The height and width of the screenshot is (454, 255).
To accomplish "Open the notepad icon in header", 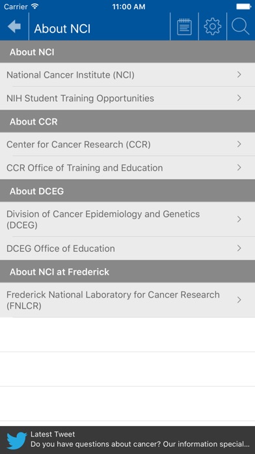I will [x=184, y=27].
